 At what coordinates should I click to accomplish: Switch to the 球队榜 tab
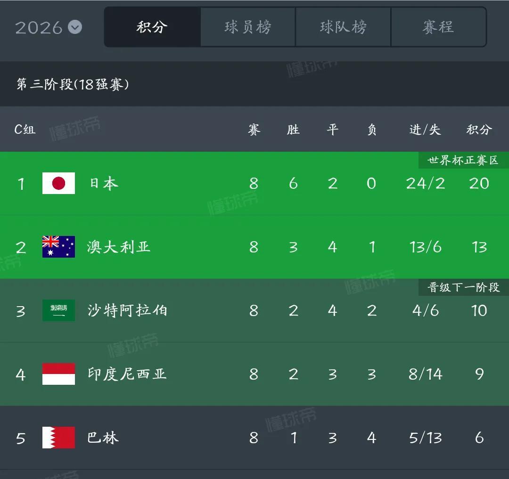tap(343, 27)
